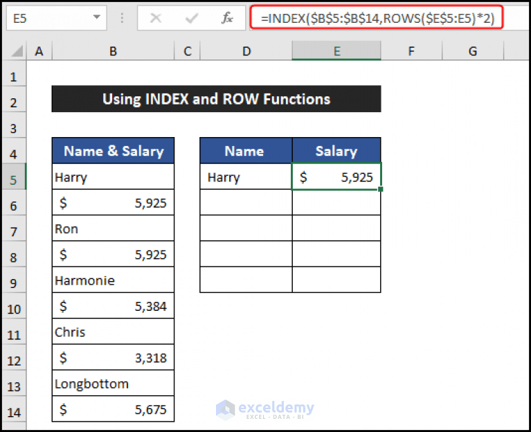This screenshot has width=531, height=432.
Task: Select empty cell D7 in Name column
Action: [x=246, y=228]
